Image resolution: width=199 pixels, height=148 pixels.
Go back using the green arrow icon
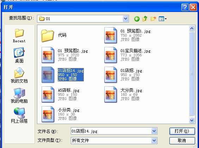click(137, 19)
